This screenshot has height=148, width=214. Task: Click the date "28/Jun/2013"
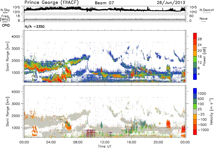click(171, 3)
